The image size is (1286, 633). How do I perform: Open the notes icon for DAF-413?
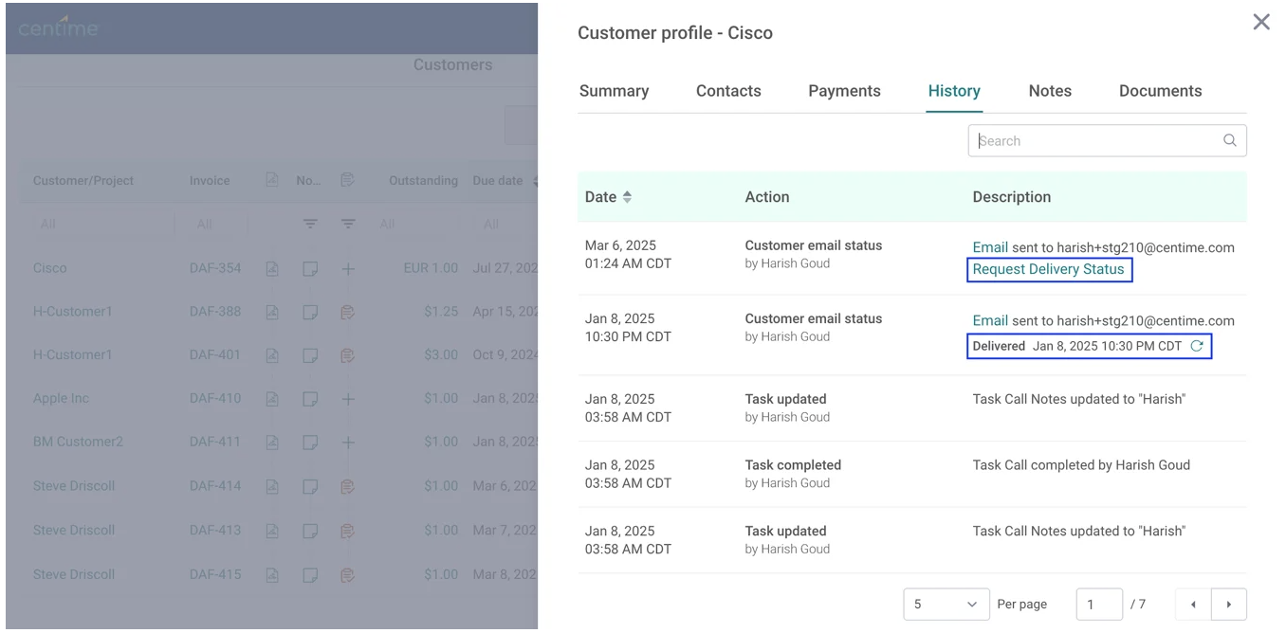(310, 530)
